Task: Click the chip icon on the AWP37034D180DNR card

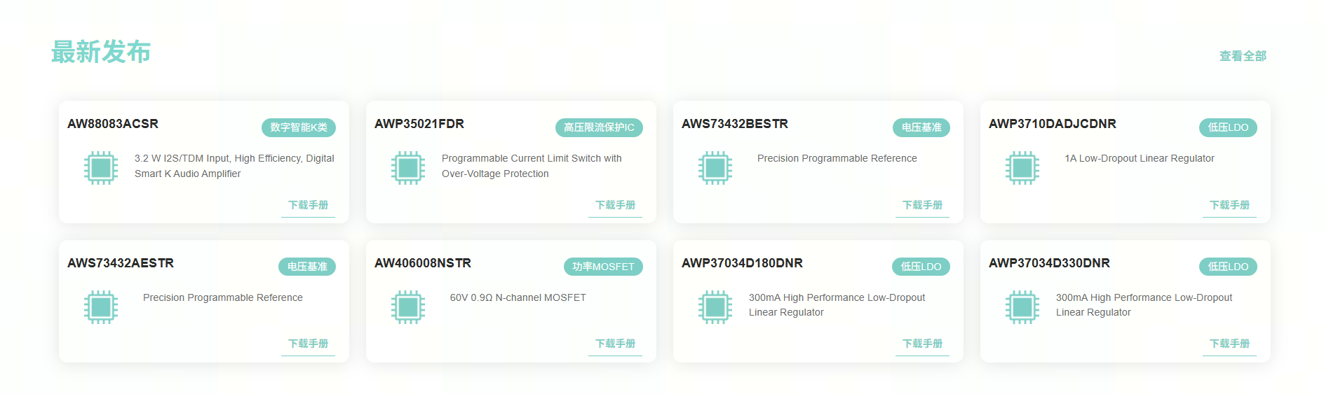Action: point(715,307)
